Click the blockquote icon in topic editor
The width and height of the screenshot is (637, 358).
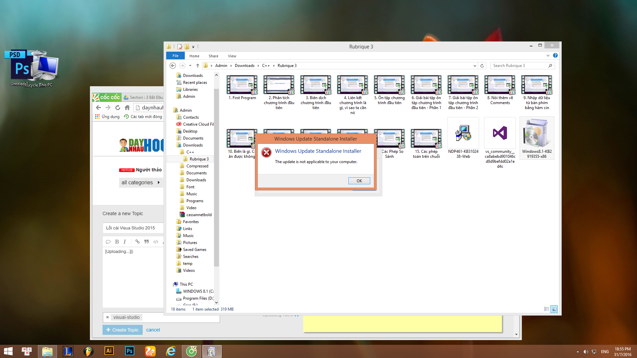click(x=146, y=242)
